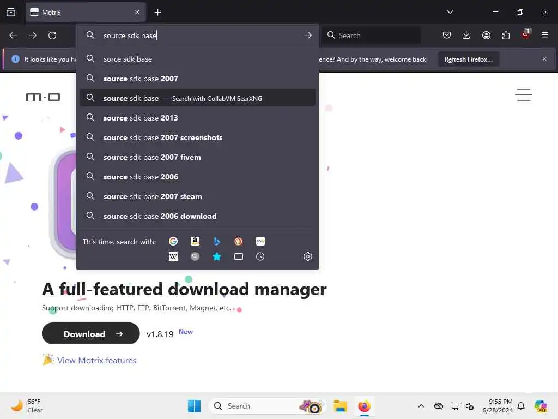Choose suggestion "source sdk base 2007 screenshots"

[x=197, y=137]
